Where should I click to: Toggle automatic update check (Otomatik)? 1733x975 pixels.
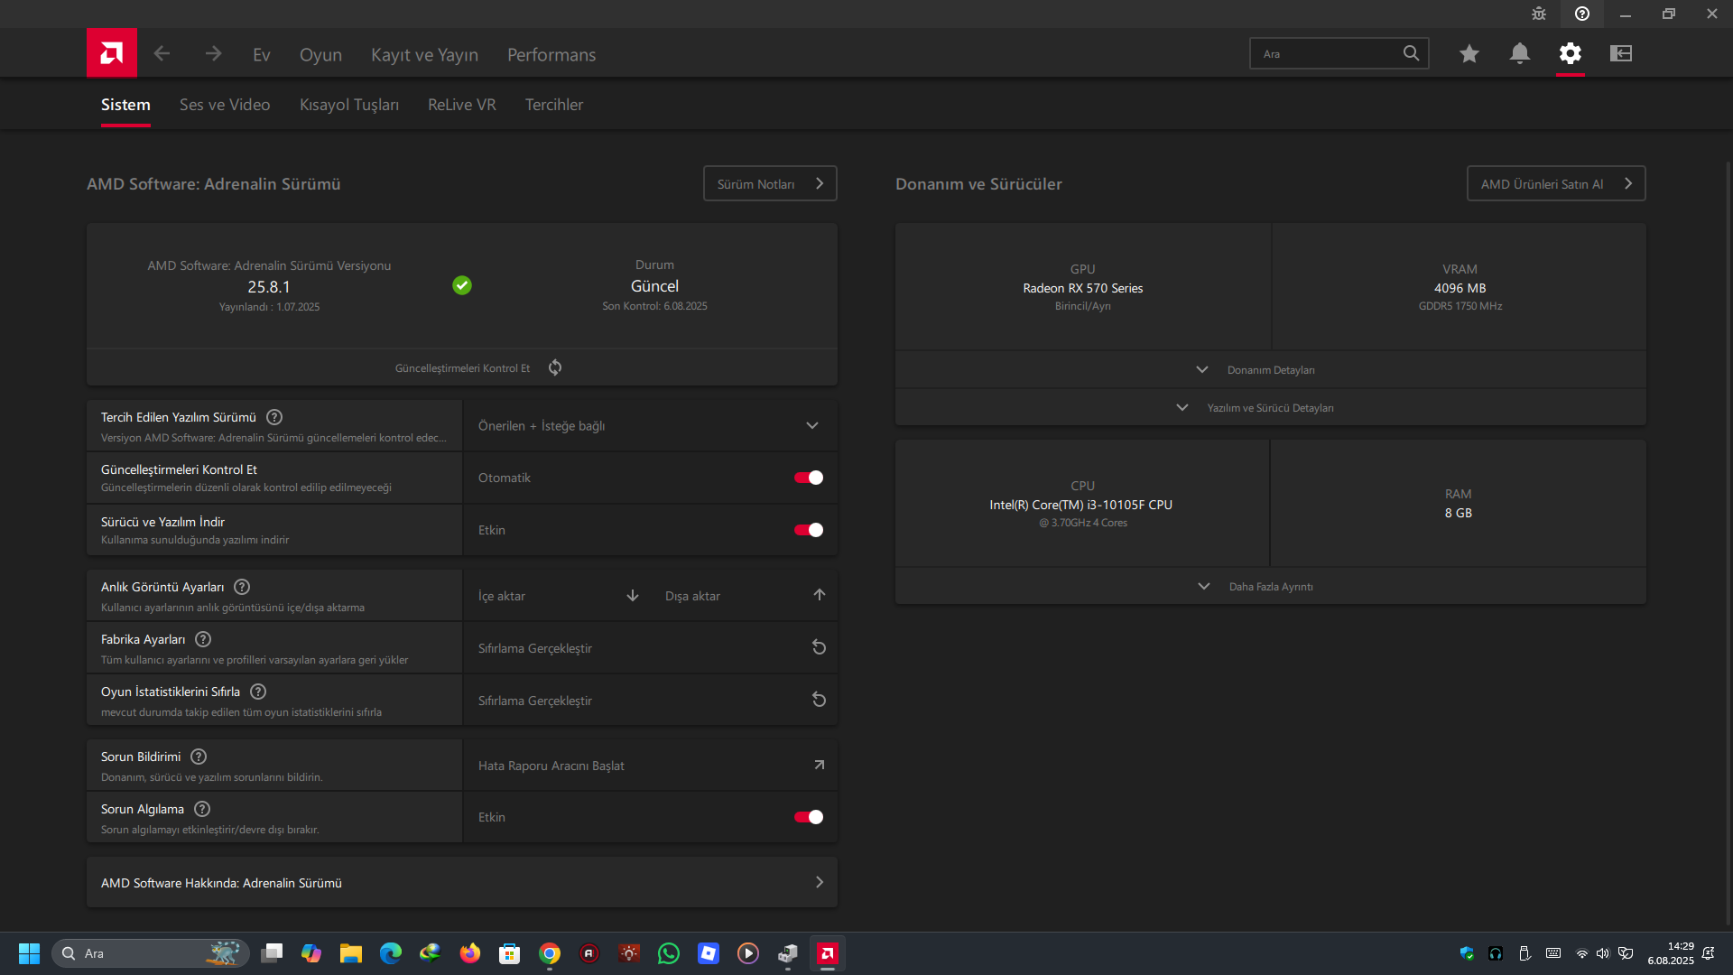click(x=809, y=478)
